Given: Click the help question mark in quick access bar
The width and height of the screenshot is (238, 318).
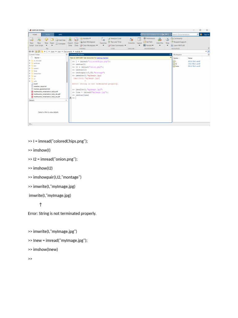Looking at the screenshot, I should pos(166,34).
